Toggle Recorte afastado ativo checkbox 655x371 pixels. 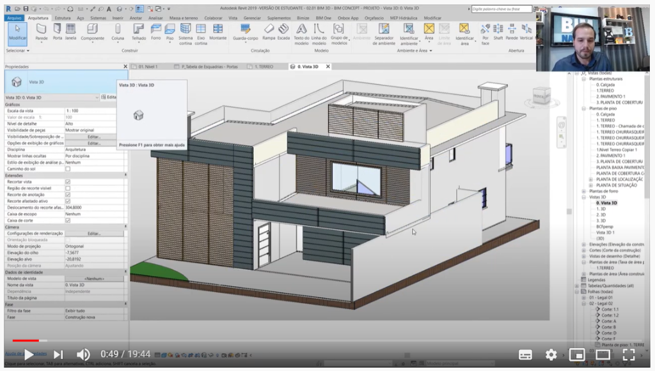click(x=68, y=201)
